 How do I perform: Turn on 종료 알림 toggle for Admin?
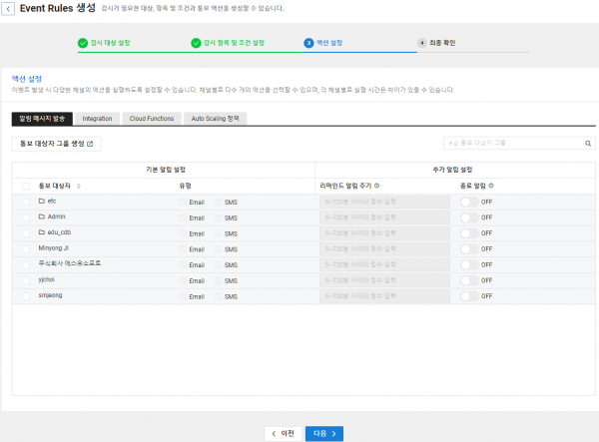coord(469,218)
